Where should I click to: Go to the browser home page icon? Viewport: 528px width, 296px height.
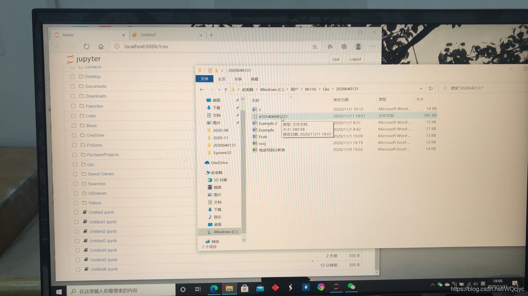101,47
